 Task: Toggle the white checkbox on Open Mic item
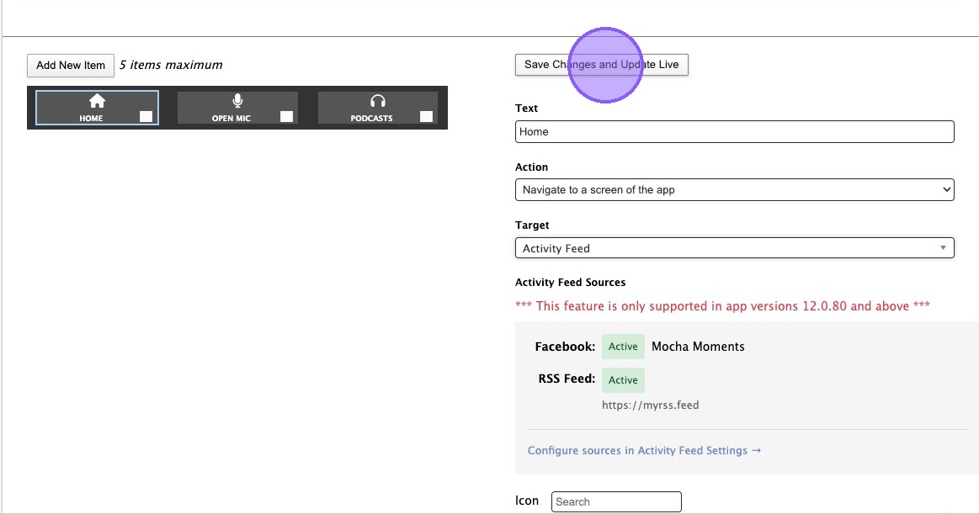pyautogui.click(x=287, y=116)
